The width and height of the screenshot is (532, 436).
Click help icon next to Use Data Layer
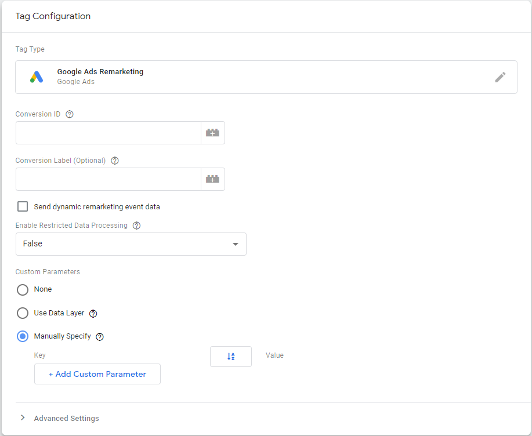point(93,313)
